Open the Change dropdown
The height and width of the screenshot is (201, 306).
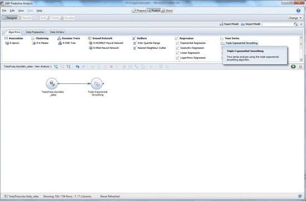click(295, 18)
